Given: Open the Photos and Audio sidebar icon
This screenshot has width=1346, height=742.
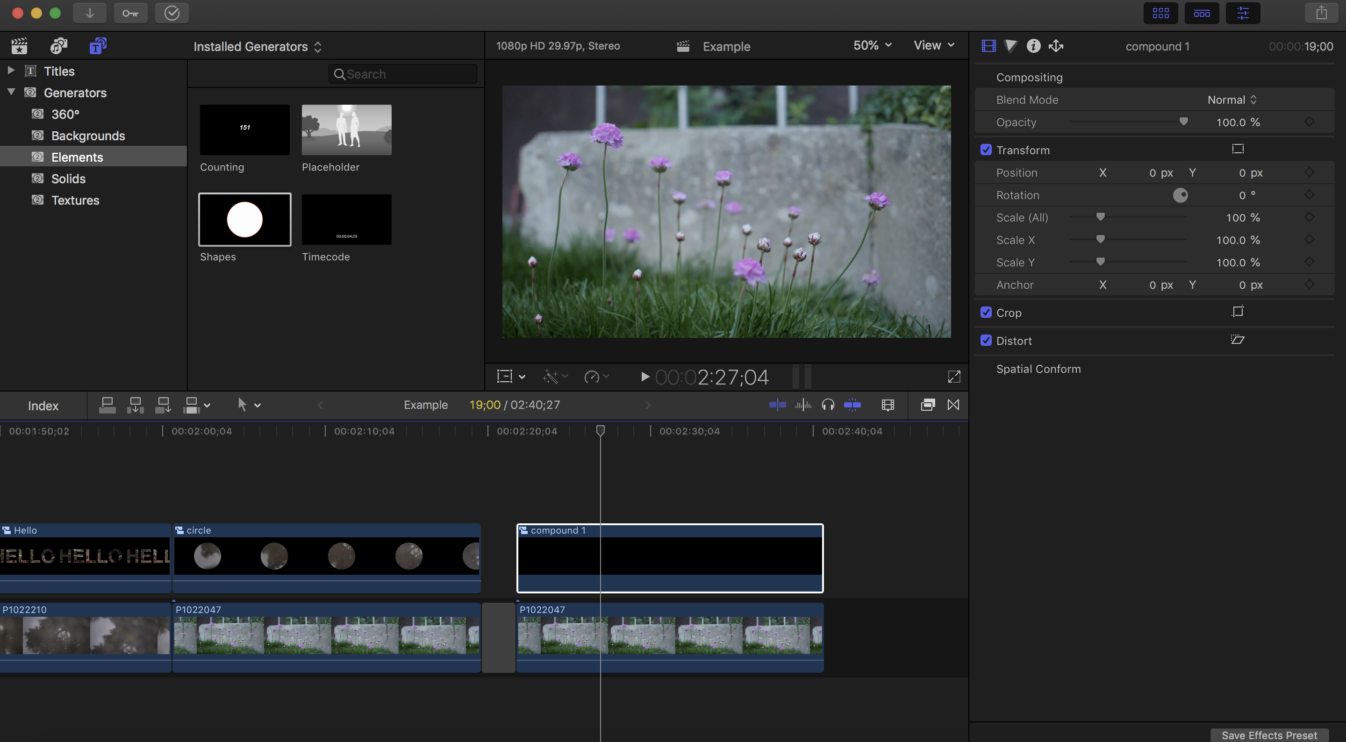Looking at the screenshot, I should point(58,46).
